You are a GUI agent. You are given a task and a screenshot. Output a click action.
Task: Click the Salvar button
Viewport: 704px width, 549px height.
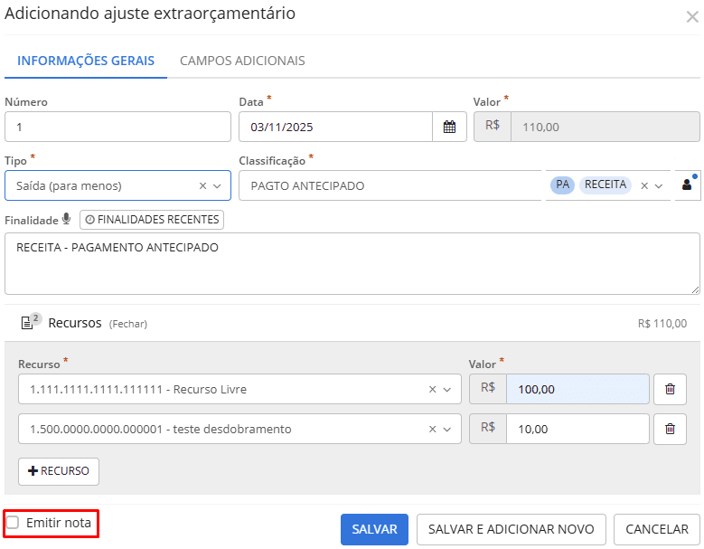pos(374,529)
